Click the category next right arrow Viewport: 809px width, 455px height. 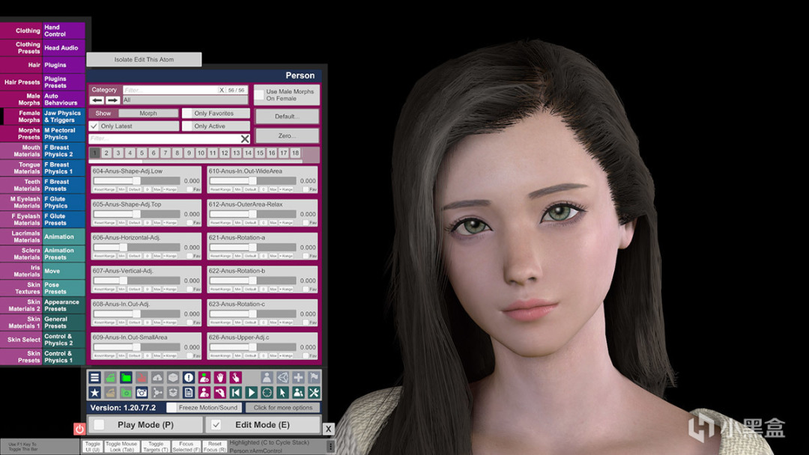[x=113, y=100]
